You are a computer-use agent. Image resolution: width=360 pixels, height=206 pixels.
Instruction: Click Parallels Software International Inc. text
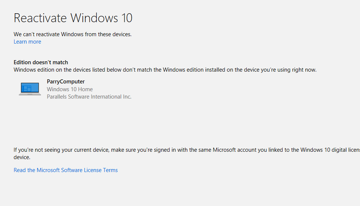[89, 97]
